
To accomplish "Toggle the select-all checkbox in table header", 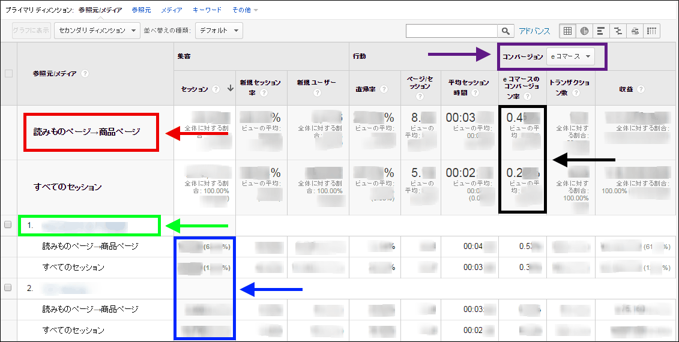I will pos(8,74).
